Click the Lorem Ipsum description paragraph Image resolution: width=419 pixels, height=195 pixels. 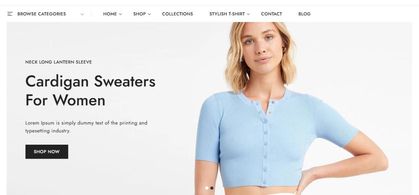click(86, 127)
